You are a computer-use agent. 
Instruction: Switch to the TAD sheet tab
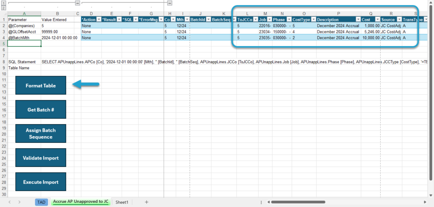pyautogui.click(x=41, y=202)
